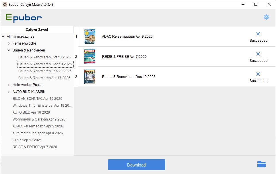The image size is (276, 174).
Task: Remove REISE & PREISE from the queue
Action: tap(258, 54)
